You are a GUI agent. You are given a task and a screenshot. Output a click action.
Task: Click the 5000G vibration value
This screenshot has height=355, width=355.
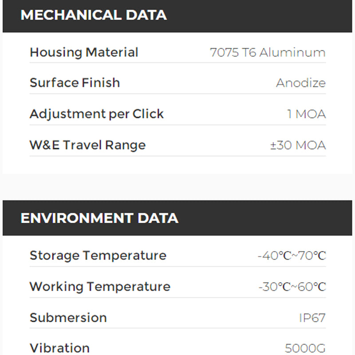click(305, 348)
